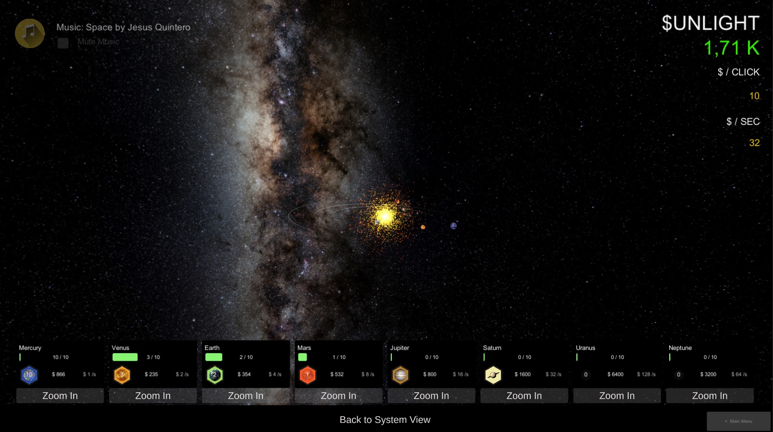Click the Mars red hexagon icon
The image size is (773, 432).
(x=308, y=375)
